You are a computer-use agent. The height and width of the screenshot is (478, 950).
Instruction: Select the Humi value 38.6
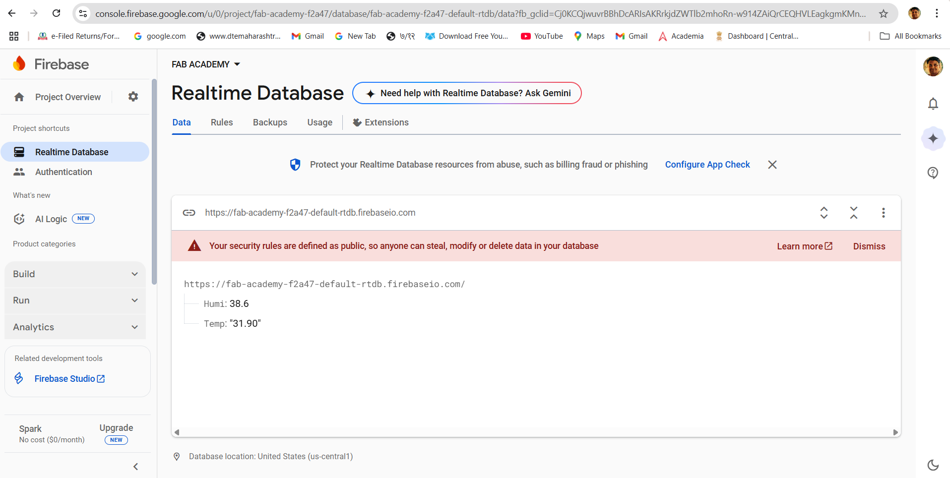point(239,304)
